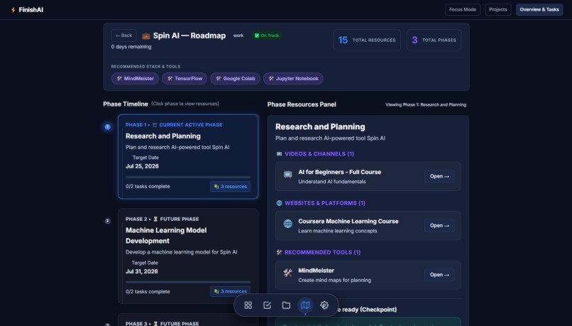Click the briefcase icon beside Spin AI title
Viewport: 572px width, 326px height.
(x=146, y=36)
